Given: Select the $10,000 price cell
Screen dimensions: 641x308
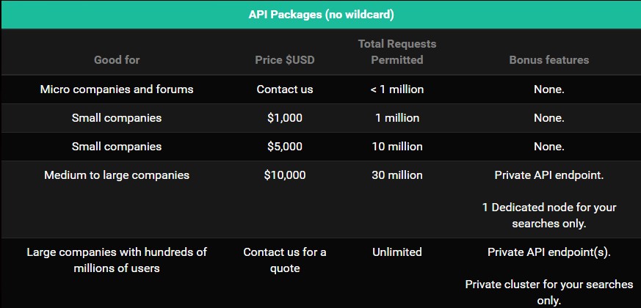Looking at the screenshot, I should pos(285,175).
